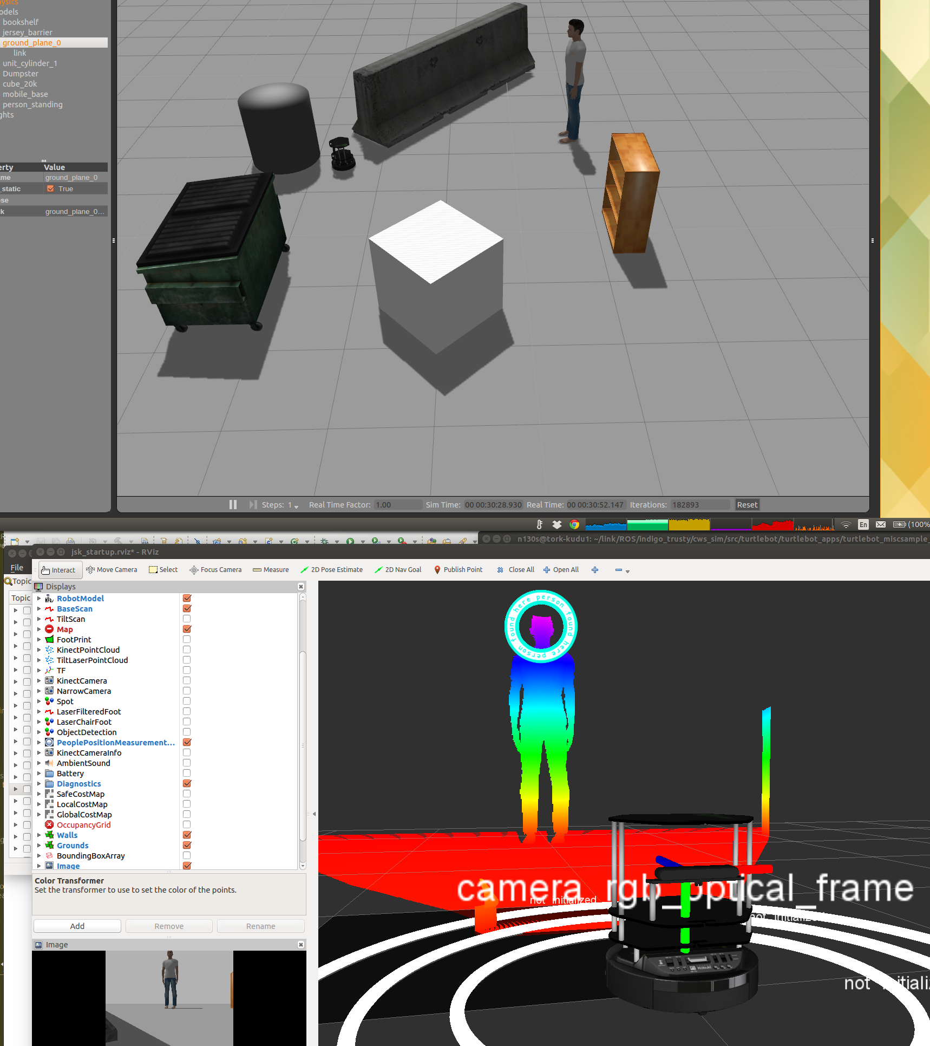Select the 2D Pose Estimate tool
930x1046 pixels.
331,570
